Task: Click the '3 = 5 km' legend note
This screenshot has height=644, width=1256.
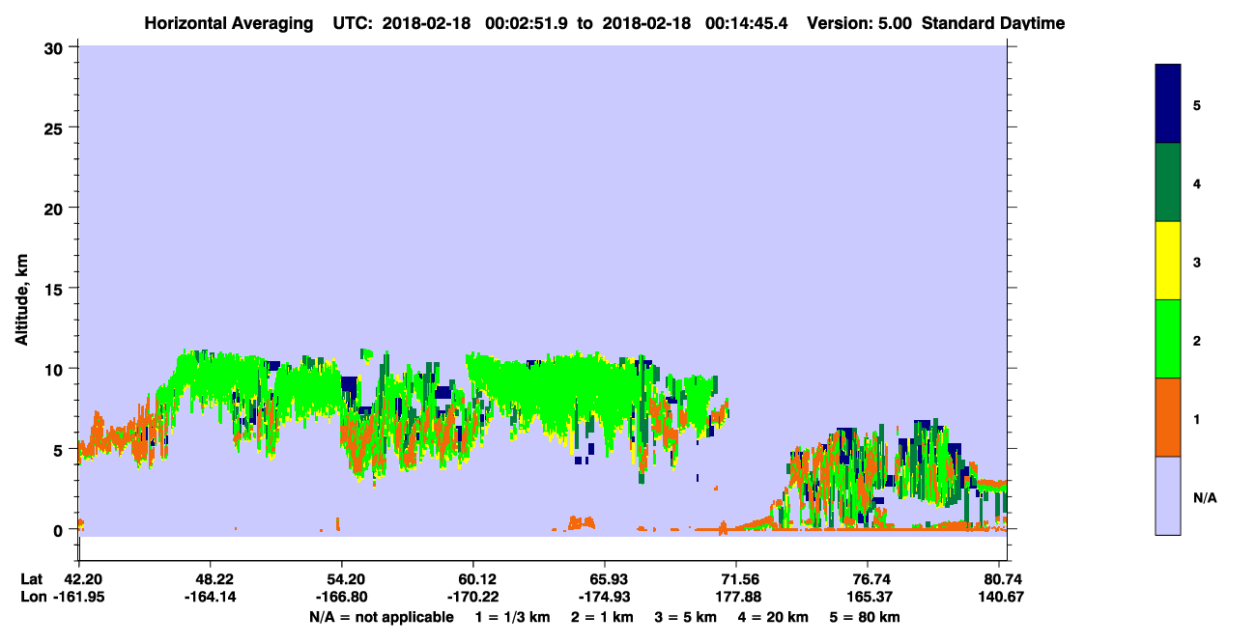Action: tap(684, 617)
